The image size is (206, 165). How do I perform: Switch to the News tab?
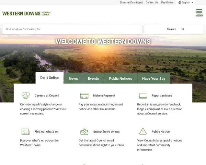(73, 78)
